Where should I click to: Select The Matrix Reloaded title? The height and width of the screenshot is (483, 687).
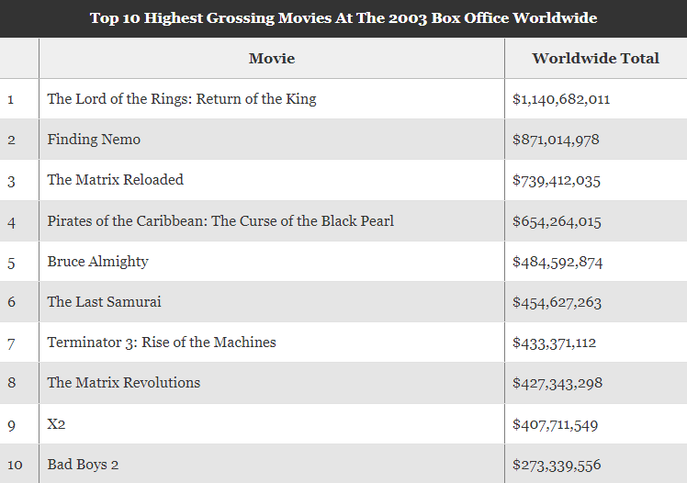(116, 180)
